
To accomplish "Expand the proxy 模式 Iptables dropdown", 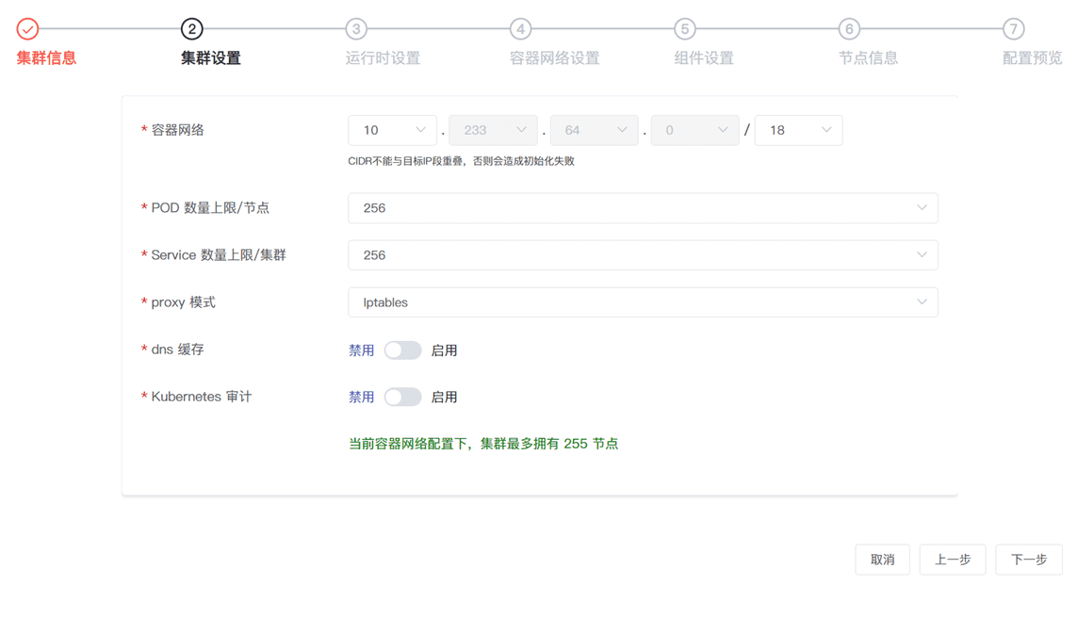I will pyautogui.click(x=643, y=302).
